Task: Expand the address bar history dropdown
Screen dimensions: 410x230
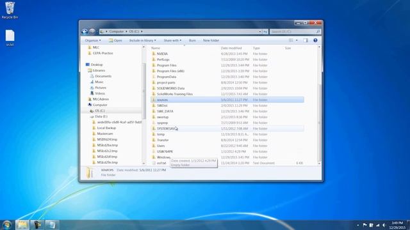Action: [260, 31]
